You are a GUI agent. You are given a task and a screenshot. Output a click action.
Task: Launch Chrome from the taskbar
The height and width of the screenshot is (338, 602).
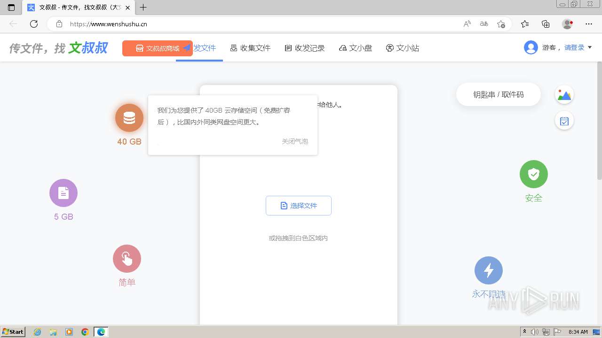coord(85,332)
